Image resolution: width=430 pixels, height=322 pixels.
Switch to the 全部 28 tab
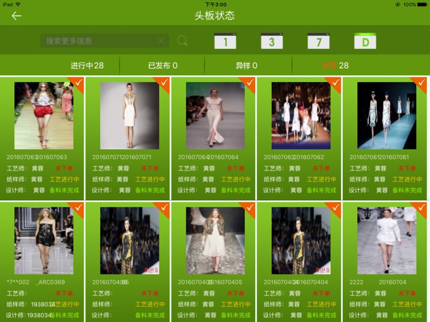pyautogui.click(x=335, y=65)
